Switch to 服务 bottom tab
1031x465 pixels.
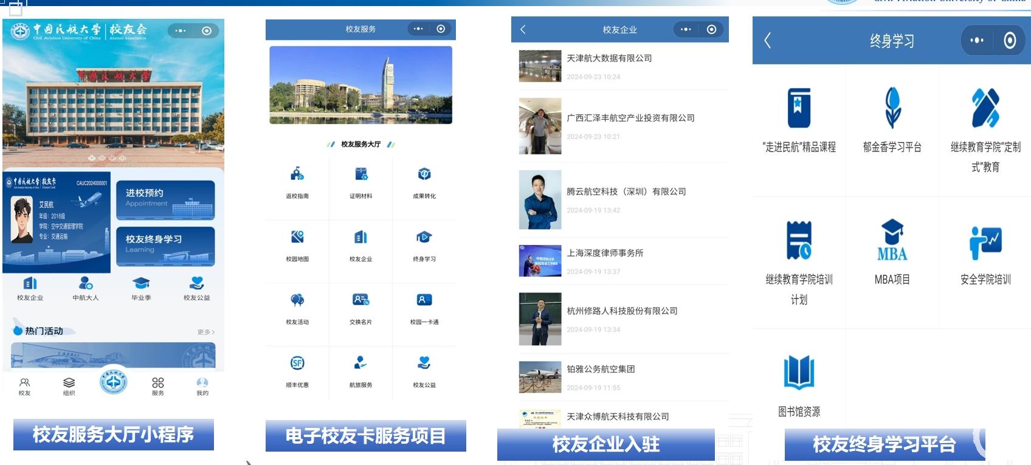click(158, 387)
